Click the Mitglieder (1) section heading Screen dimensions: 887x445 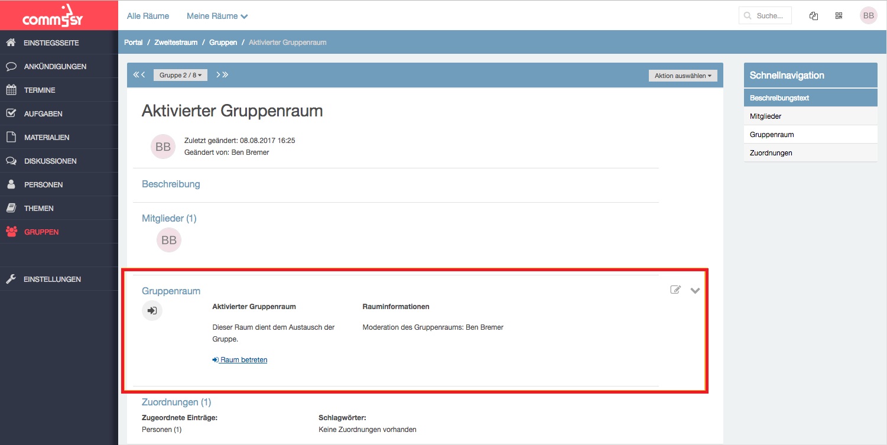click(169, 218)
